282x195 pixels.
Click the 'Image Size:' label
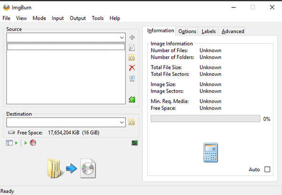coord(163,84)
